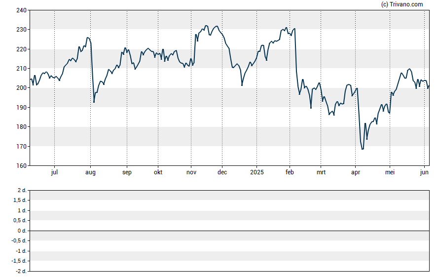Click the '-1 d.' lower axis label

coord(21,251)
